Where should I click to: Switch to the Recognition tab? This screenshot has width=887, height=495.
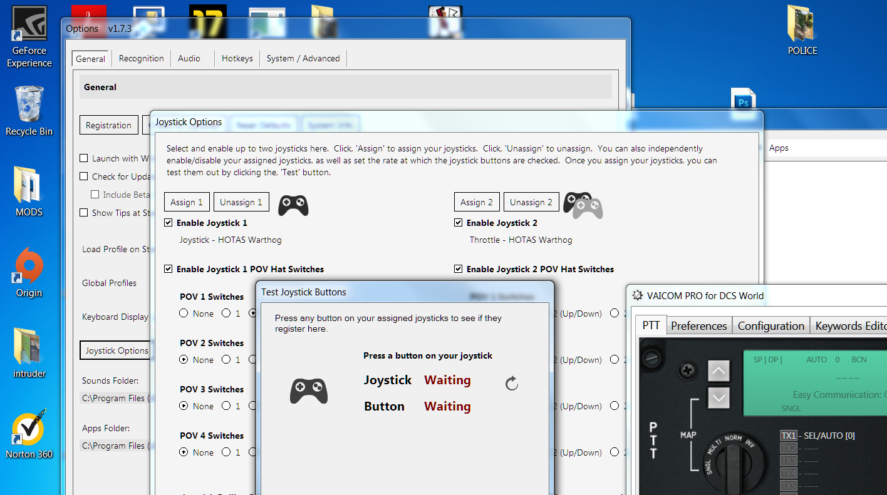[x=142, y=58]
